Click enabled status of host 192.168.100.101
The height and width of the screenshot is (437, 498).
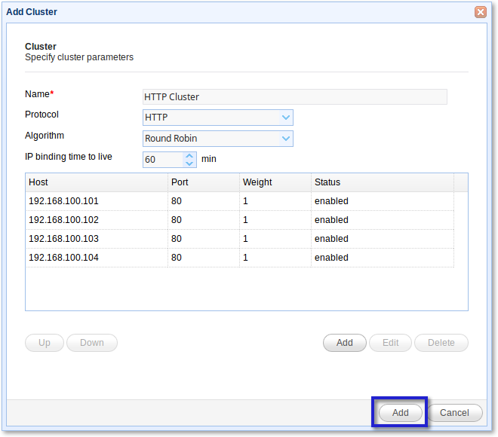coord(331,201)
